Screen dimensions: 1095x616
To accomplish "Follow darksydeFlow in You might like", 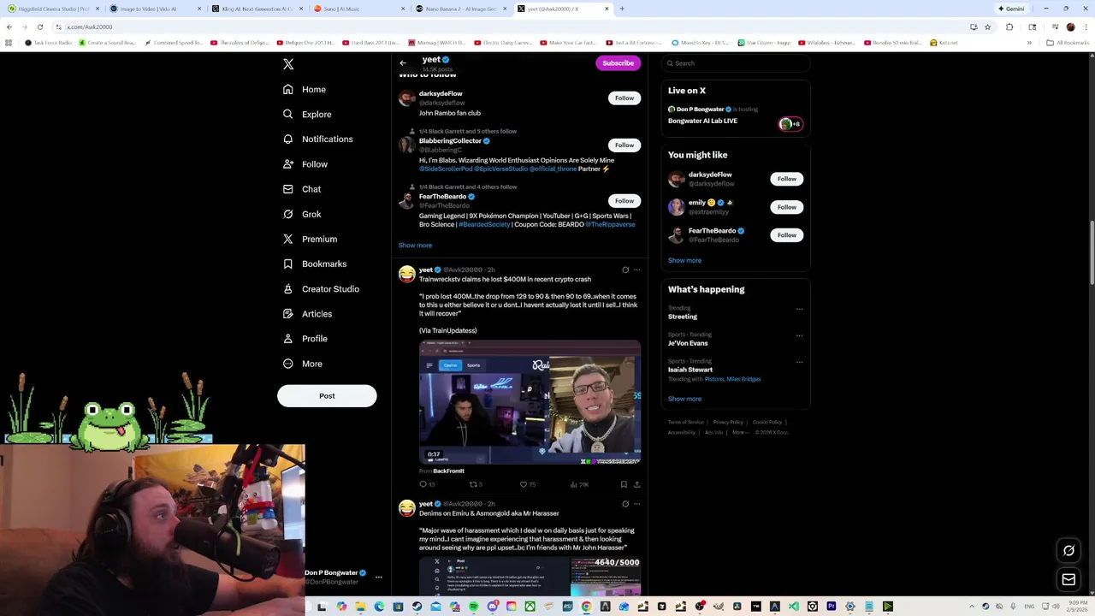I will 787,179.
